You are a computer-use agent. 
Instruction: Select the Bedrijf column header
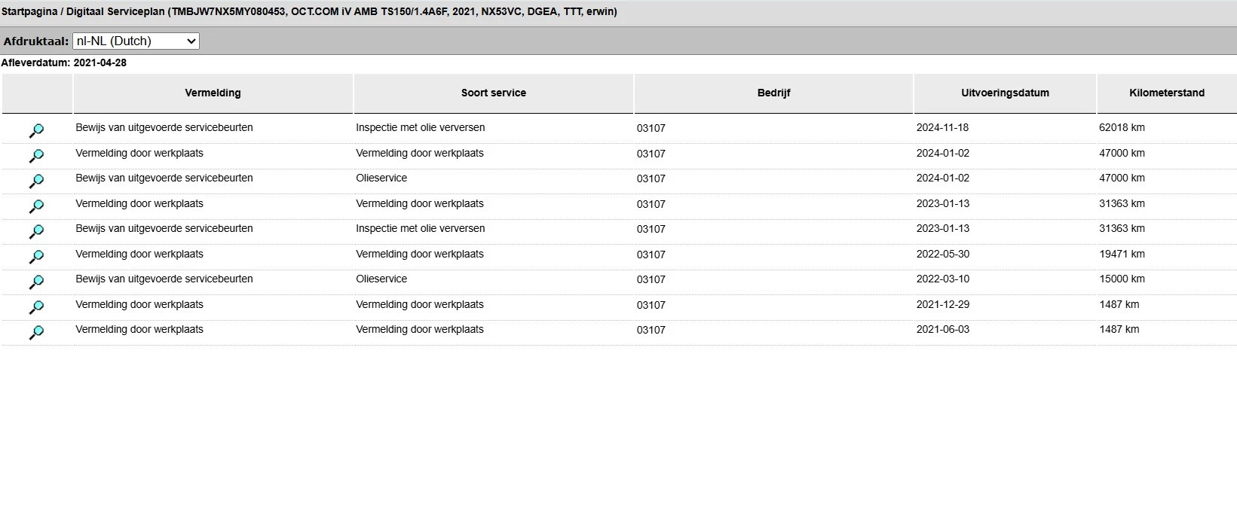point(773,93)
